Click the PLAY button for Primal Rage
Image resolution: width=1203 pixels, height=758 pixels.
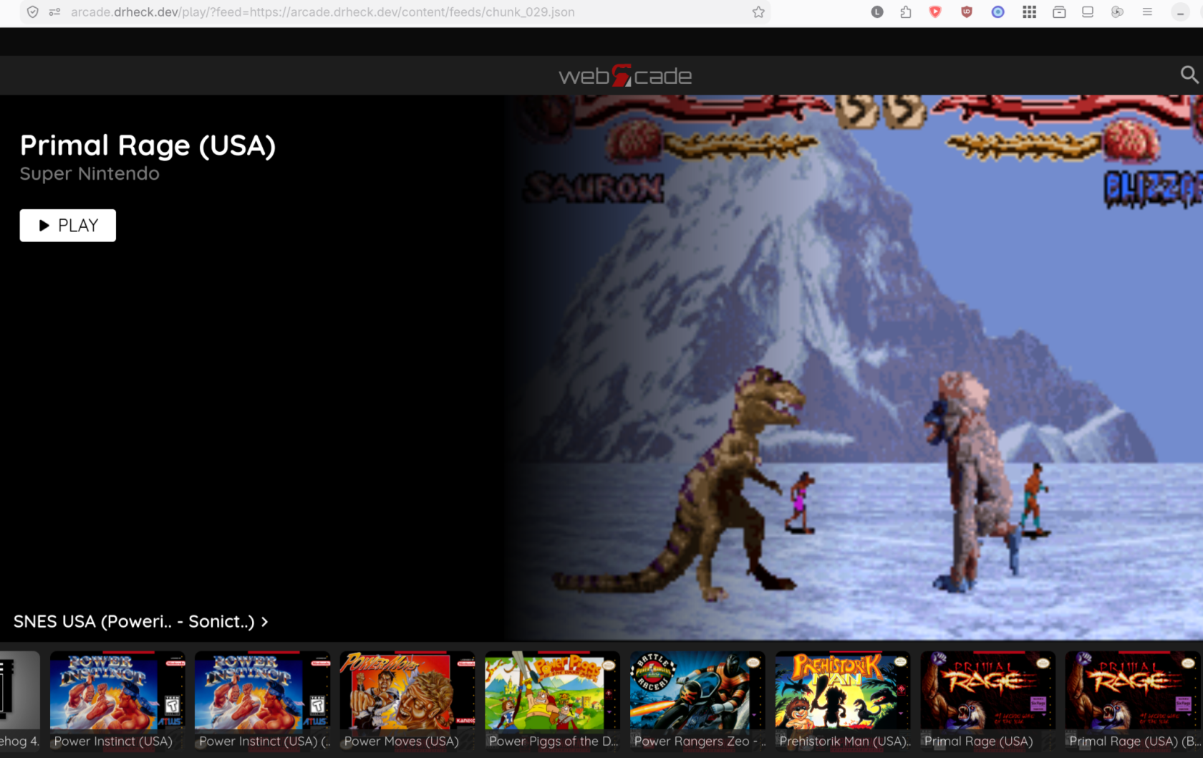67,226
